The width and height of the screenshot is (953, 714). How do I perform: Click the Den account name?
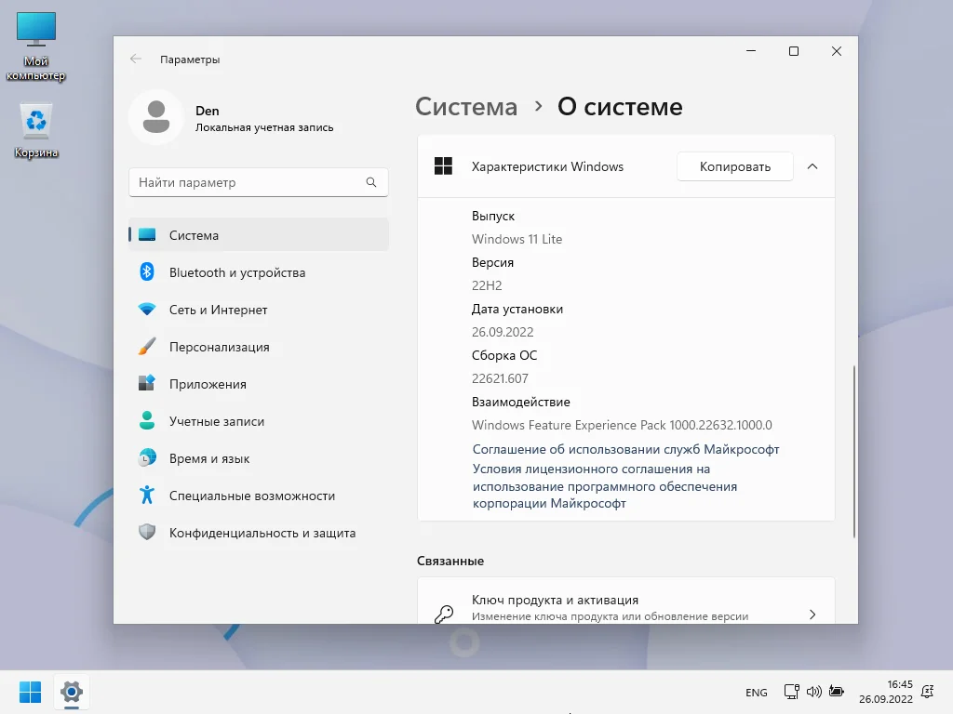(x=208, y=111)
